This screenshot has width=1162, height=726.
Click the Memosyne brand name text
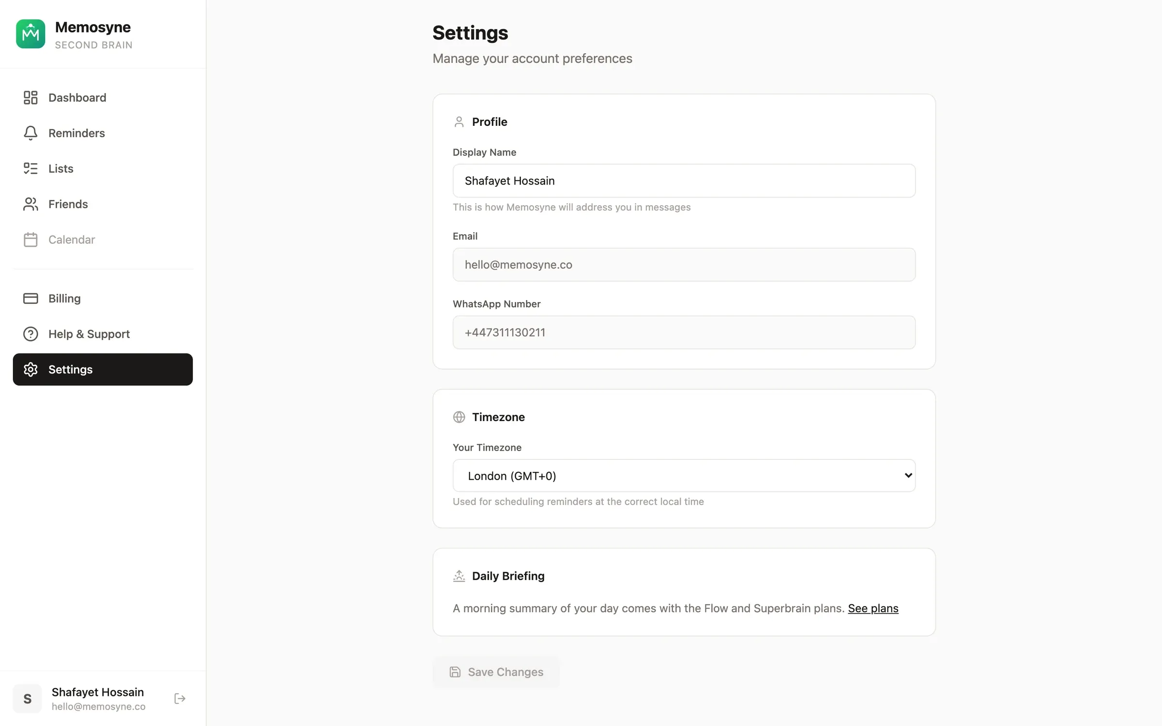pos(93,27)
